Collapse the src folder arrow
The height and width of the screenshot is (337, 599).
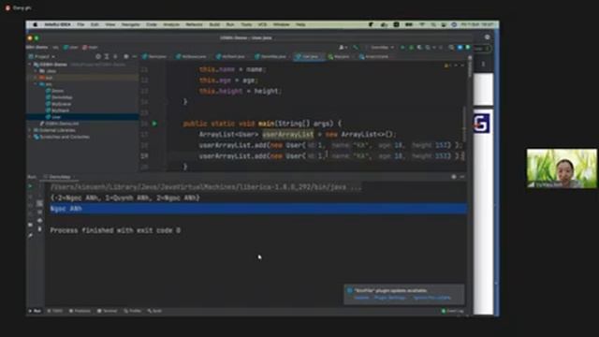[36, 84]
